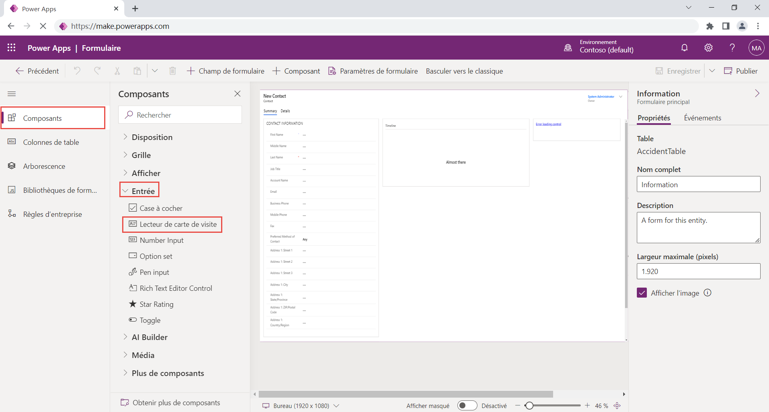Image resolution: width=769 pixels, height=412 pixels.
Task: Click Obtenir plus de composants link
Action: pyautogui.click(x=171, y=403)
